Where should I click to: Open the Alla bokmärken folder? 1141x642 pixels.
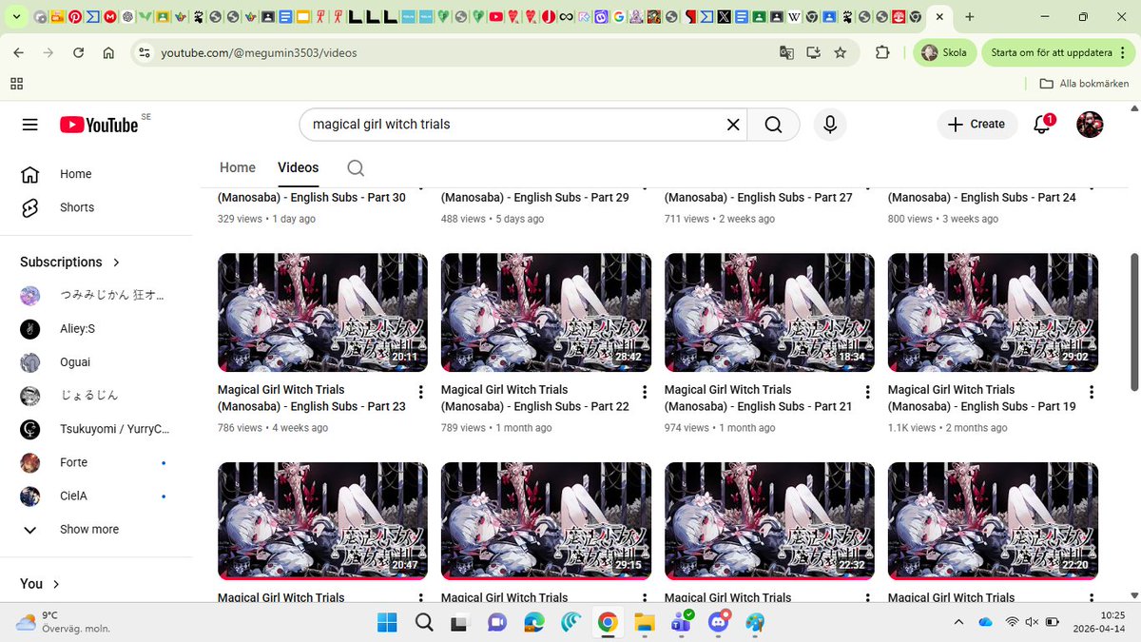tap(1084, 84)
